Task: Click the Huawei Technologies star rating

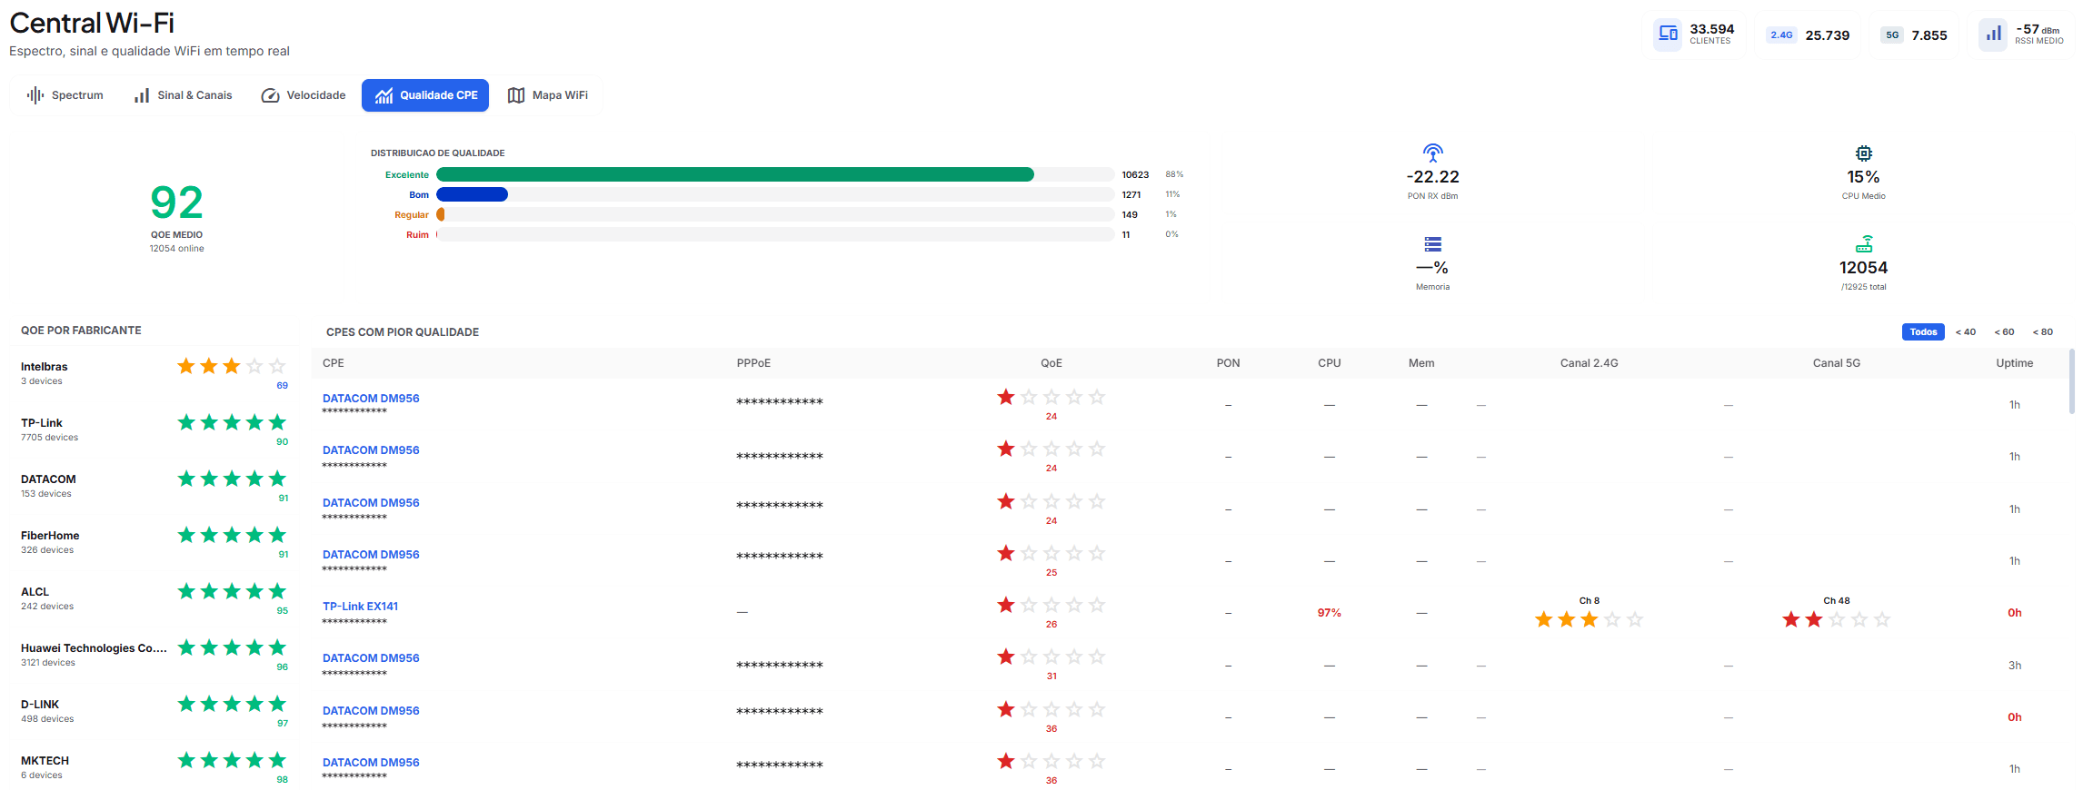Action: click(x=232, y=647)
